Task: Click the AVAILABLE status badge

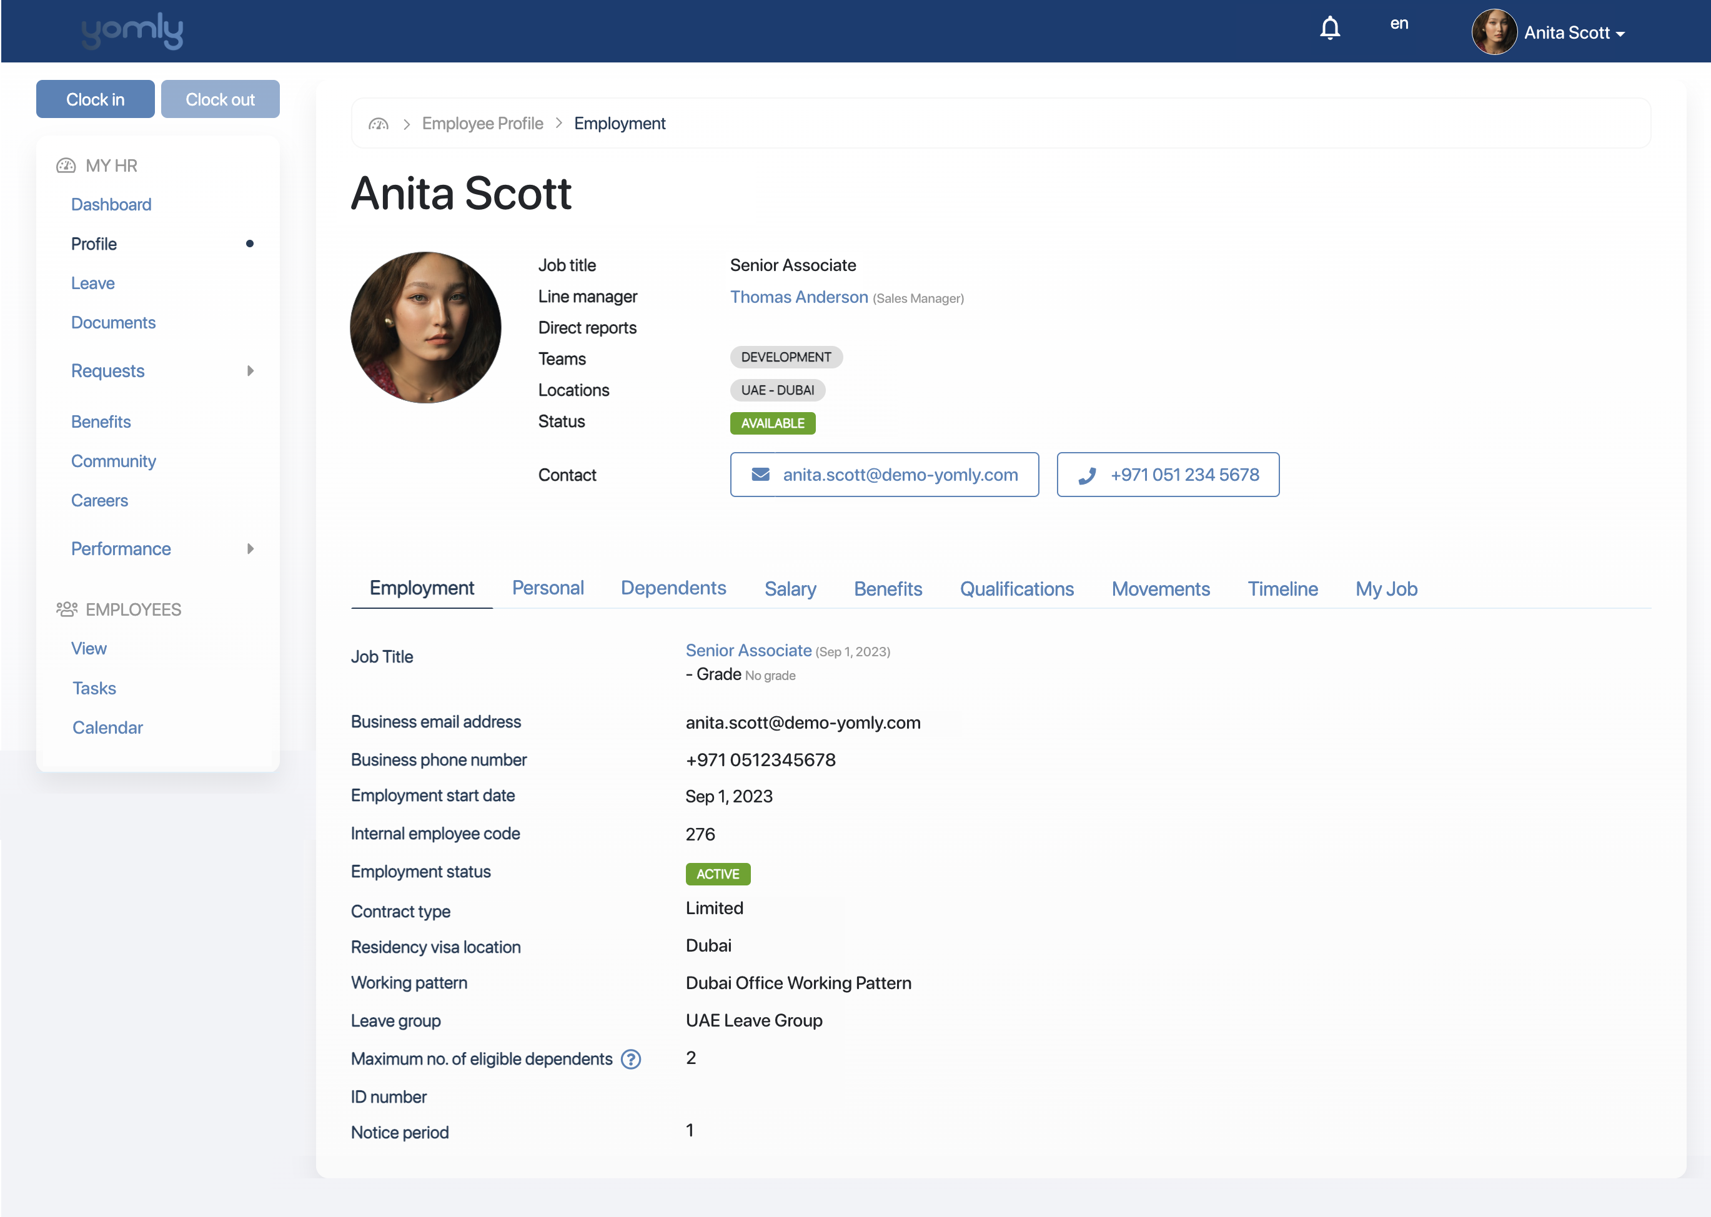Action: (x=773, y=423)
